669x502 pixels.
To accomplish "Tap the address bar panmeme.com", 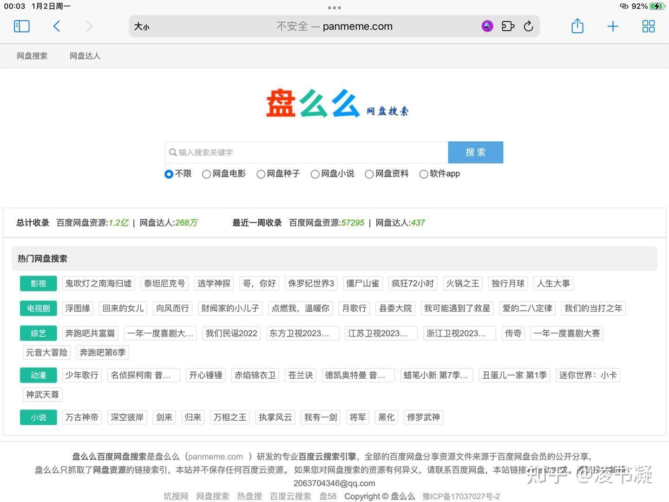I will (334, 26).
